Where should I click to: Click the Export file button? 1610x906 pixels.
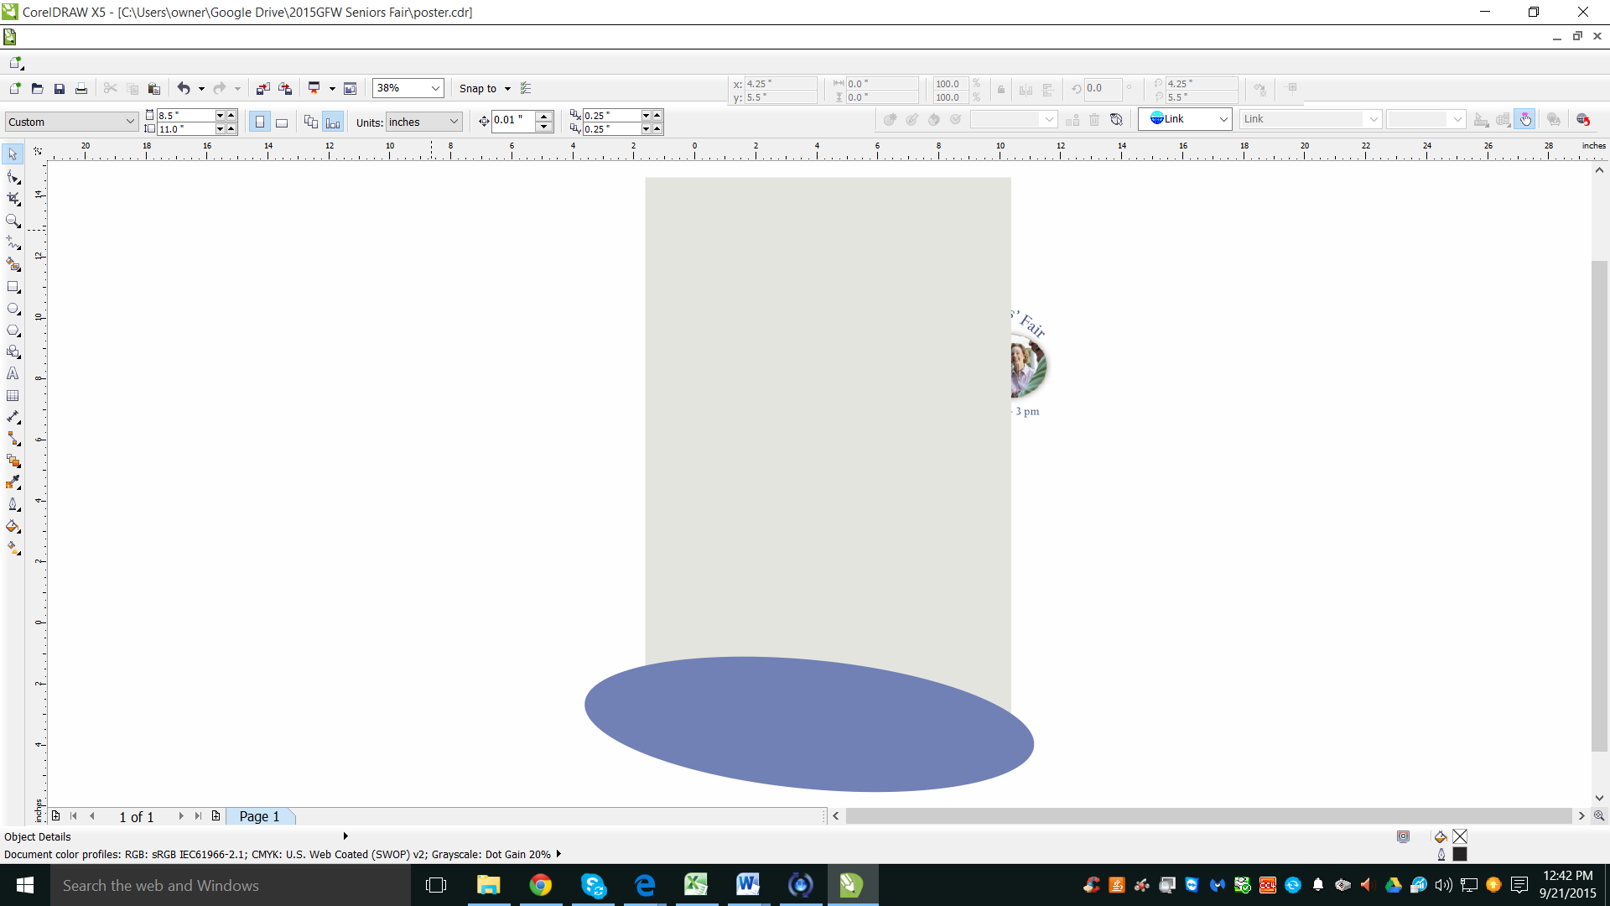point(285,88)
